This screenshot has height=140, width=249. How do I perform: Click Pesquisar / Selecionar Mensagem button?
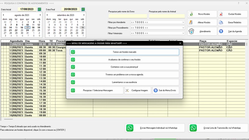coord(96,90)
